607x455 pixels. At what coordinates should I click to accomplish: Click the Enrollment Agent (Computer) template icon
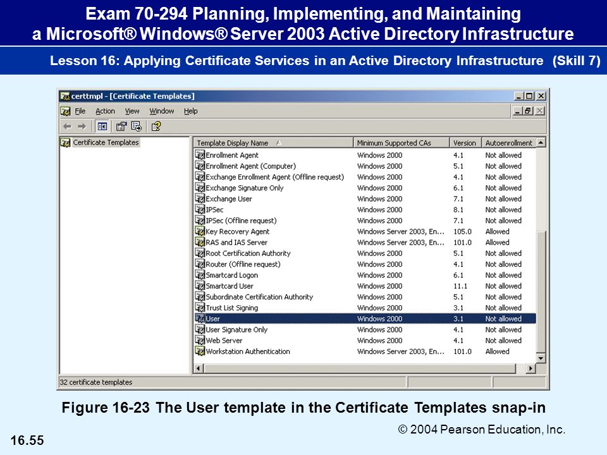[x=200, y=166]
